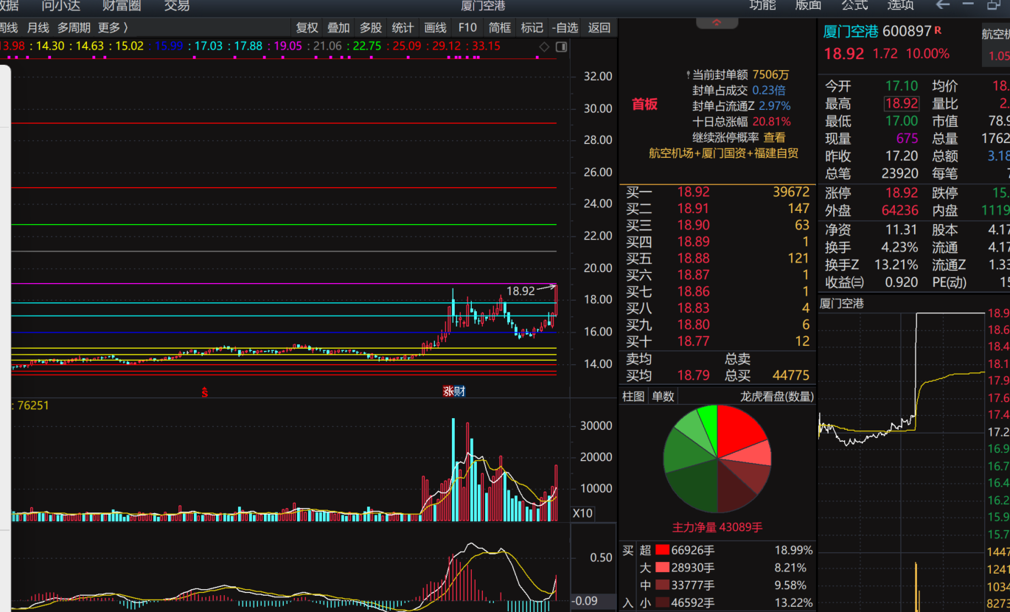Switch to the 单数 view
The image size is (1010, 612).
[x=663, y=396]
